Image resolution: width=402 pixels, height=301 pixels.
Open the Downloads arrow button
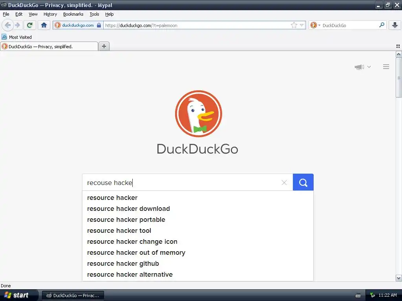tap(395, 25)
